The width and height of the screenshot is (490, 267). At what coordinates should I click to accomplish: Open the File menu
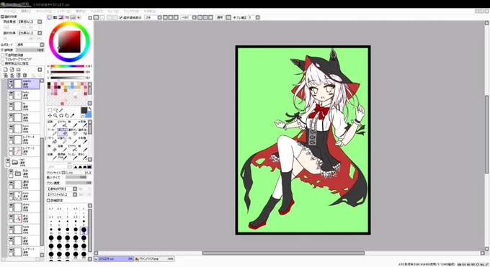pyautogui.click(x=9, y=12)
